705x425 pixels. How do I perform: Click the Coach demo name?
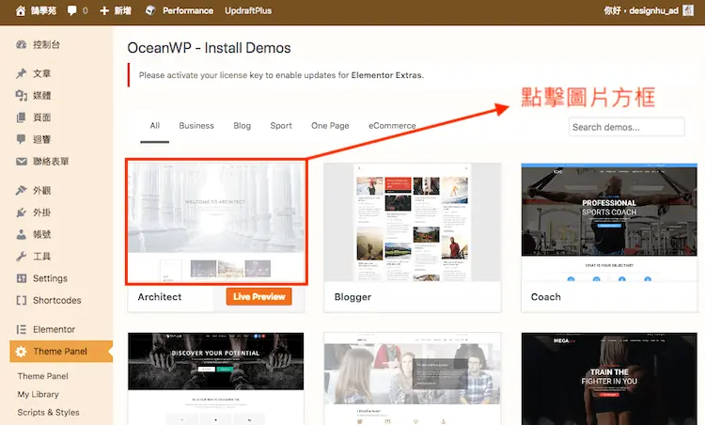coord(546,297)
